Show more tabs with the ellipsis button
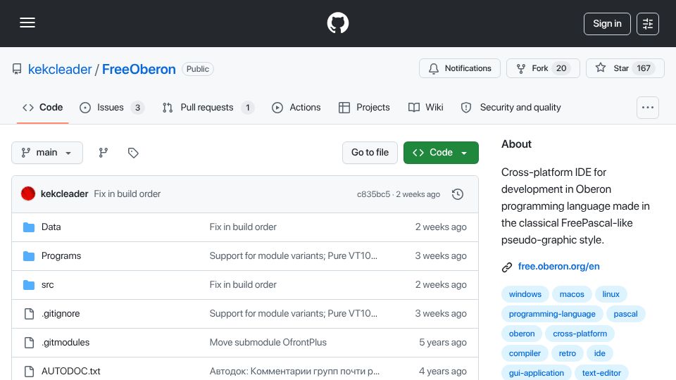The height and width of the screenshot is (380, 676). coord(648,108)
